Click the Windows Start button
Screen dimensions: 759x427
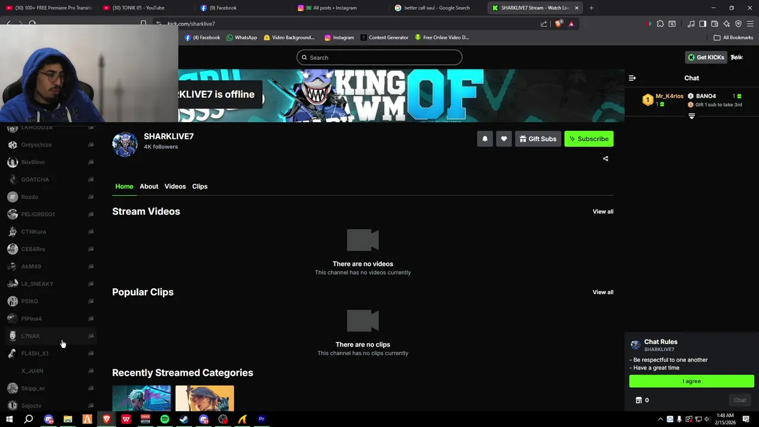point(9,419)
